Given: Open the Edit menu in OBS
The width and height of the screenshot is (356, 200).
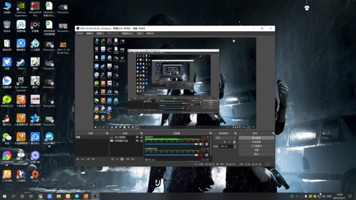Looking at the screenshot, I should point(90,34).
